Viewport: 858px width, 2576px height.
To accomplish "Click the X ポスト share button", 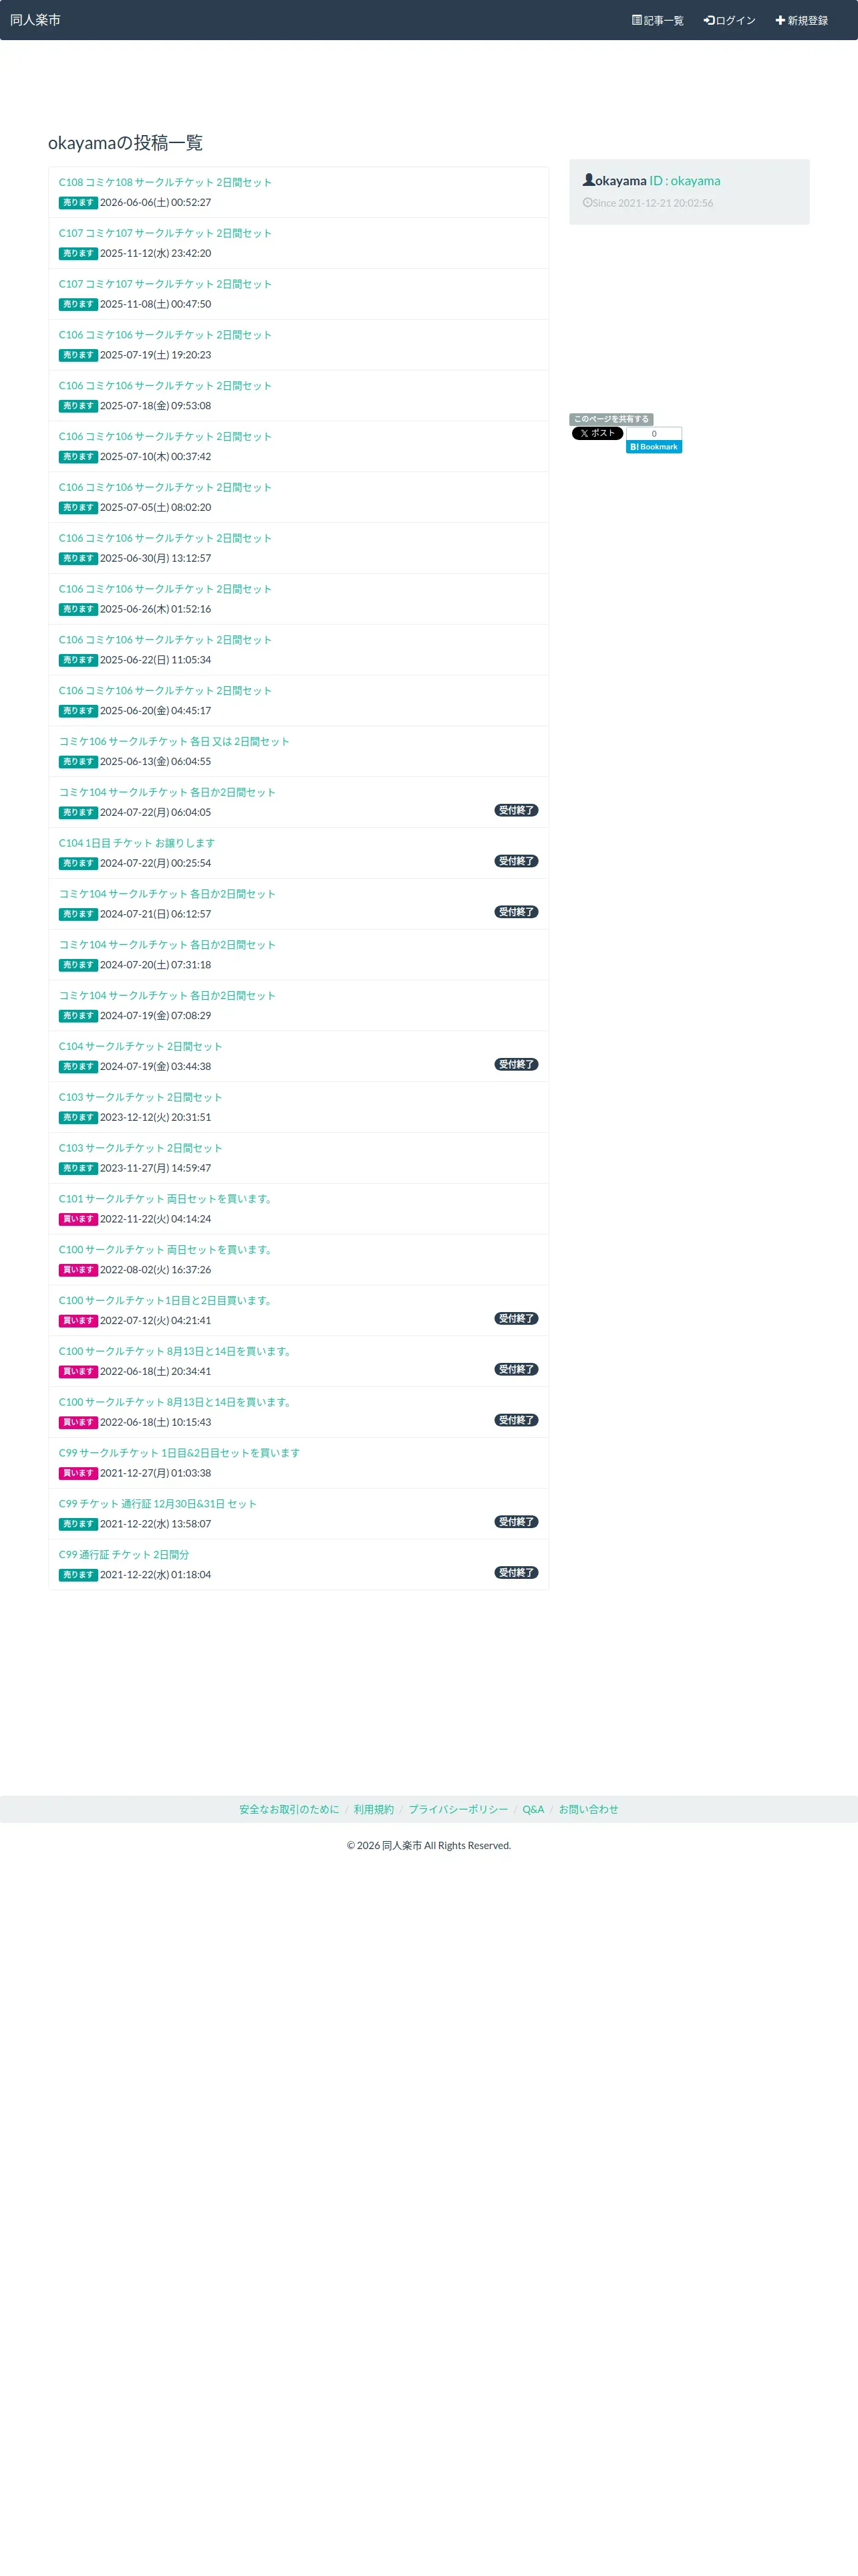I will coord(597,433).
